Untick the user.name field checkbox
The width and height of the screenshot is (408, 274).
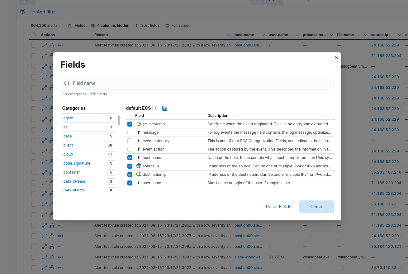click(x=130, y=183)
